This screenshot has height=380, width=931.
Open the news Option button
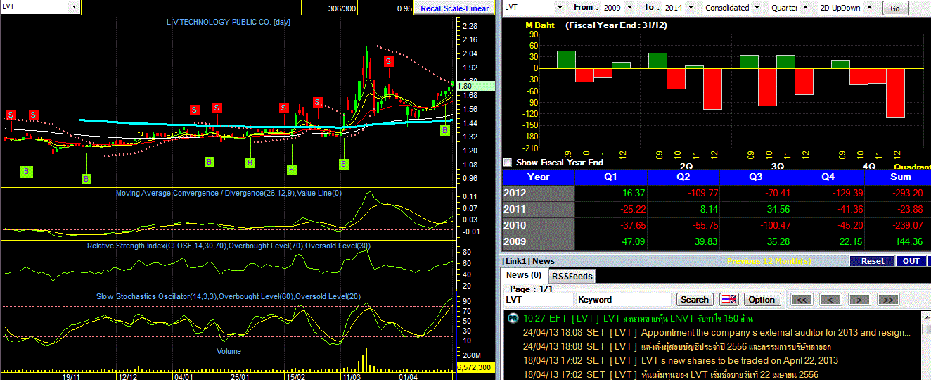tap(762, 299)
